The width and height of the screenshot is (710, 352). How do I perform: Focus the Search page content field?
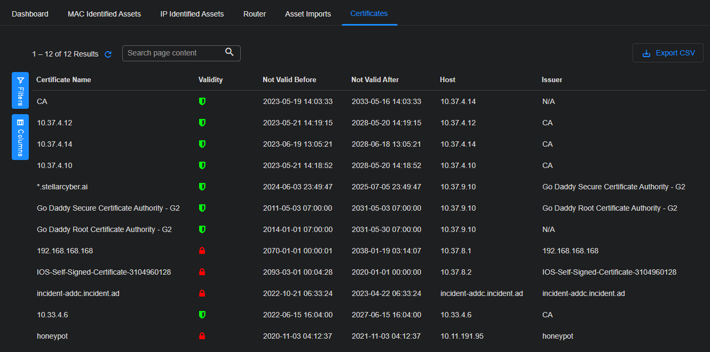point(172,53)
